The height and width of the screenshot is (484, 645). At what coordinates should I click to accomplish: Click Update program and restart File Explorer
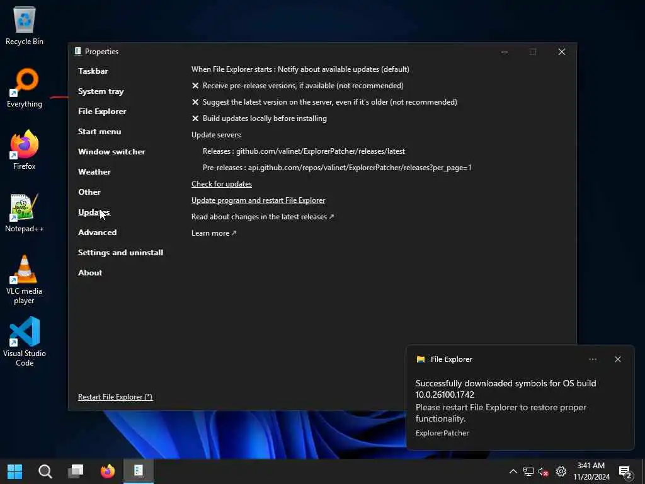258,200
